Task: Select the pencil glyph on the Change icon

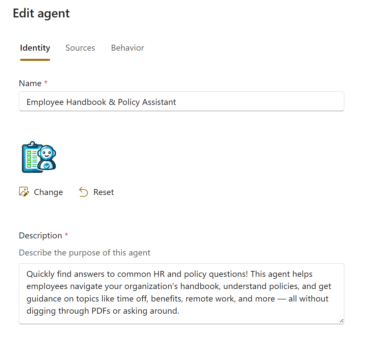Action: point(26,194)
